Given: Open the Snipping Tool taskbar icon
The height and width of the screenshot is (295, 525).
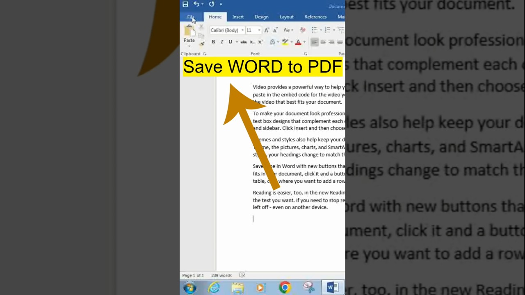Looking at the screenshot, I should tap(308, 288).
